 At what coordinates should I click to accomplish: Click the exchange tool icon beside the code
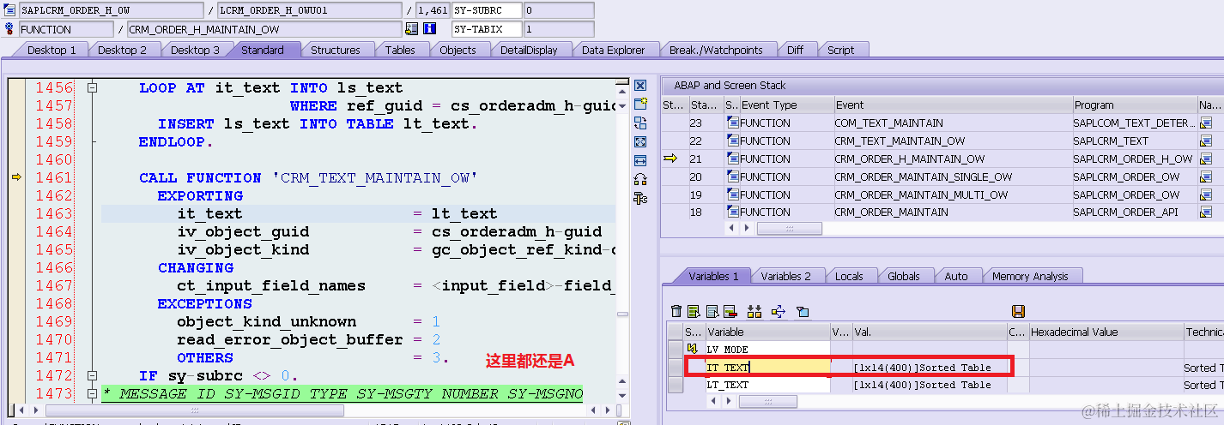pyautogui.click(x=639, y=123)
